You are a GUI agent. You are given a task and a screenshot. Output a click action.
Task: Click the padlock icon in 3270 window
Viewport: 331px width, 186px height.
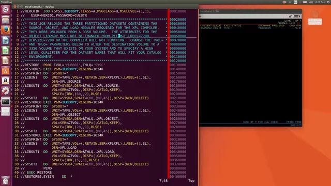pyautogui.click(x=291, y=16)
